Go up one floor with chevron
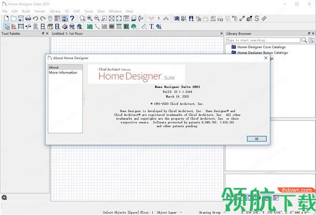 tap(166, 18)
